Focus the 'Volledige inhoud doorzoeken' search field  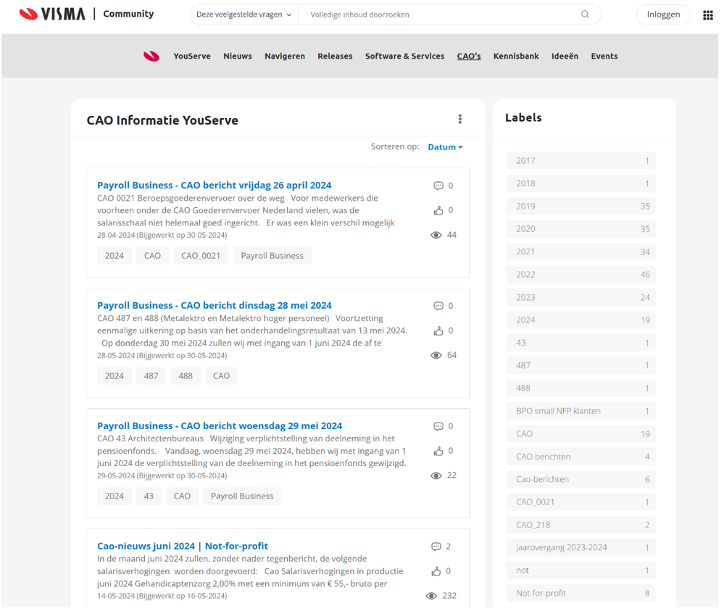tap(438, 14)
